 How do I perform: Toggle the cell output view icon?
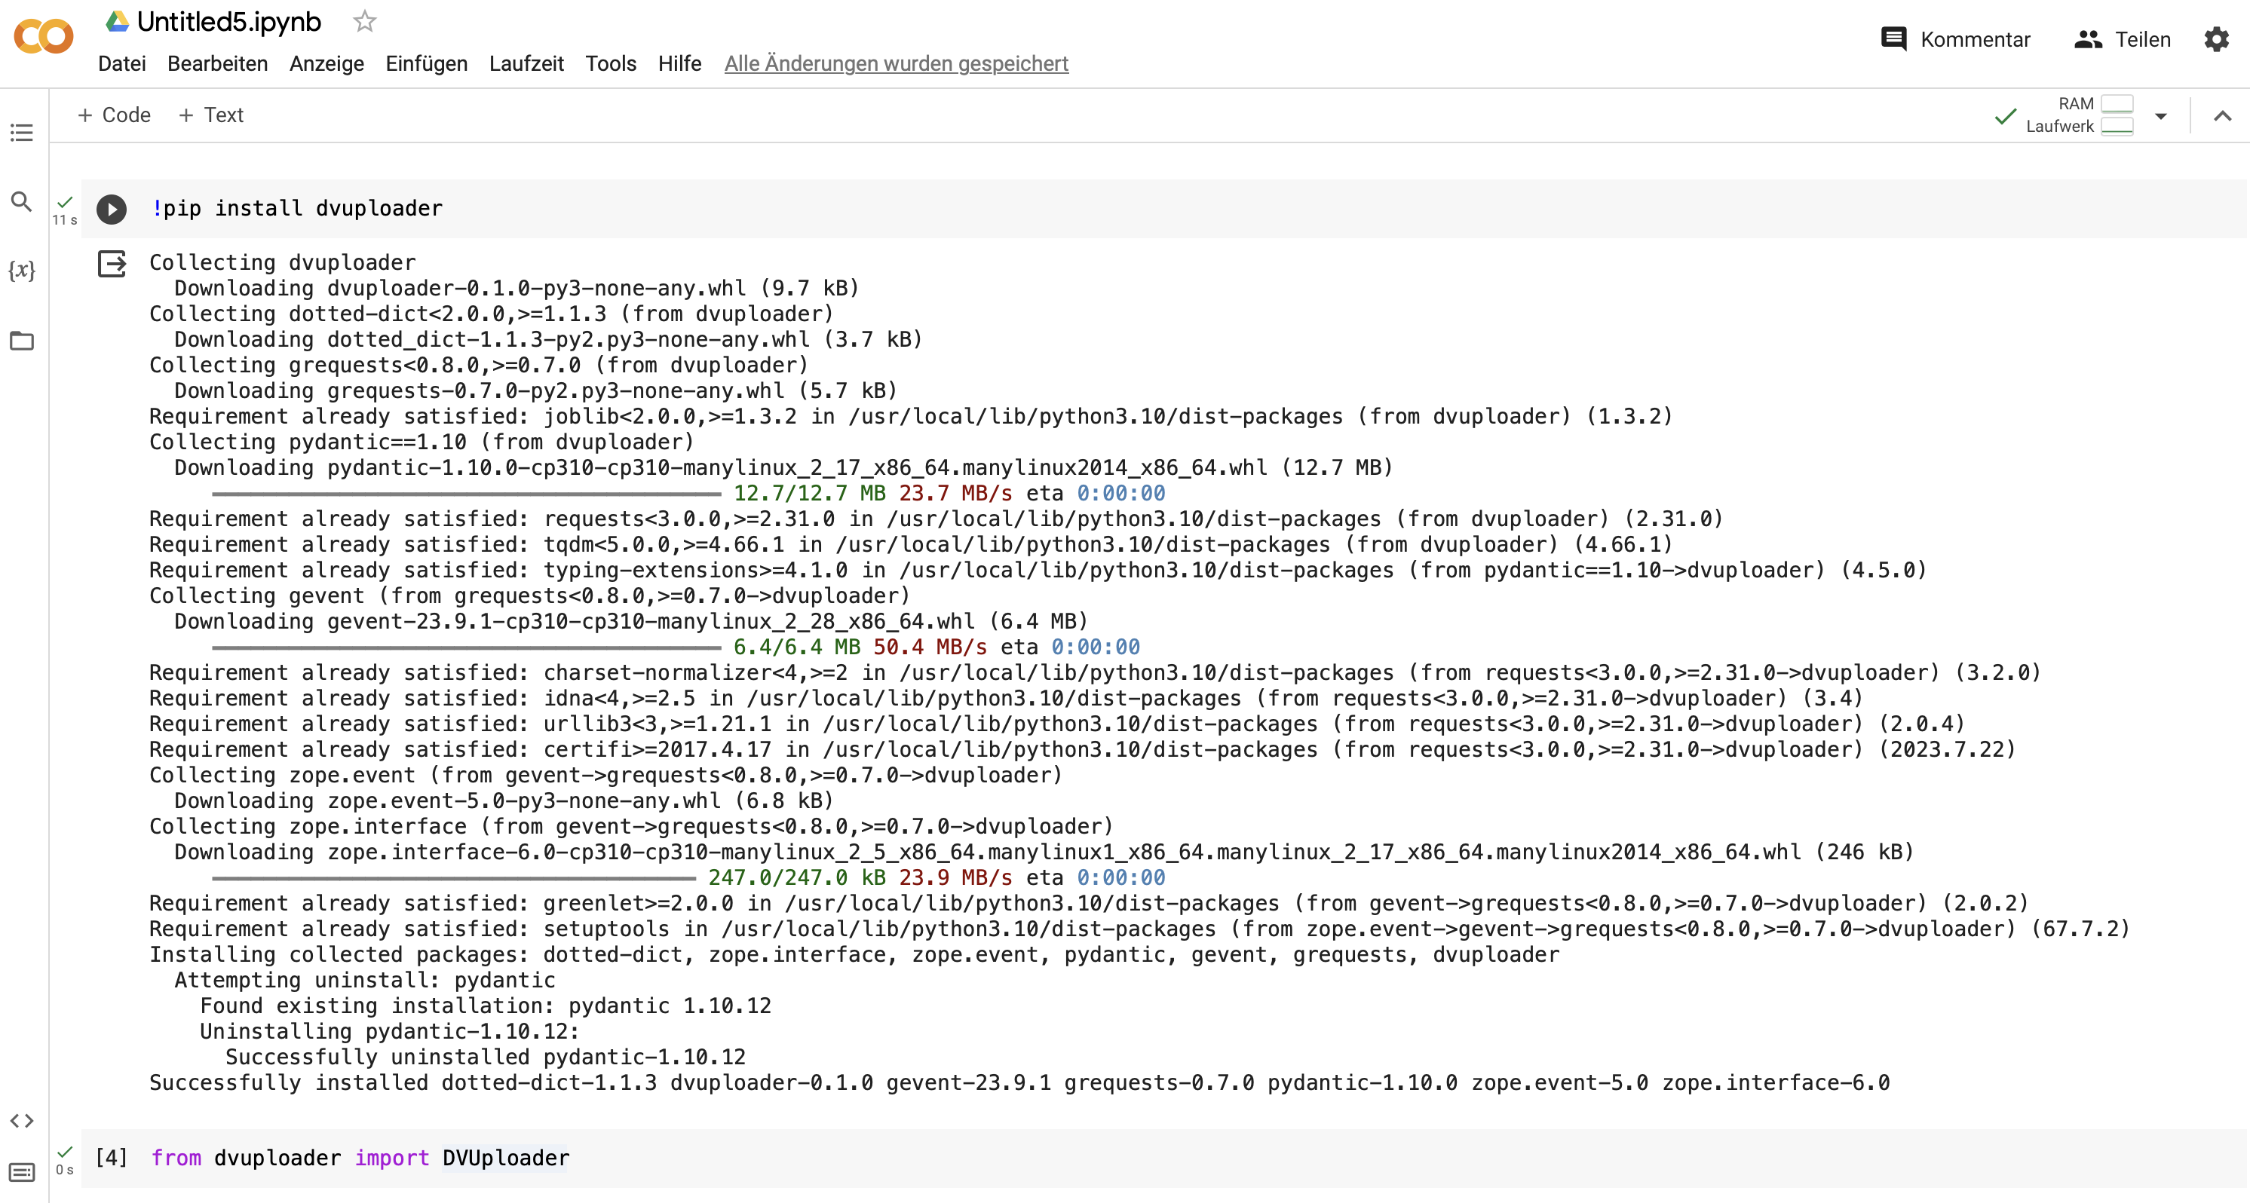[112, 264]
